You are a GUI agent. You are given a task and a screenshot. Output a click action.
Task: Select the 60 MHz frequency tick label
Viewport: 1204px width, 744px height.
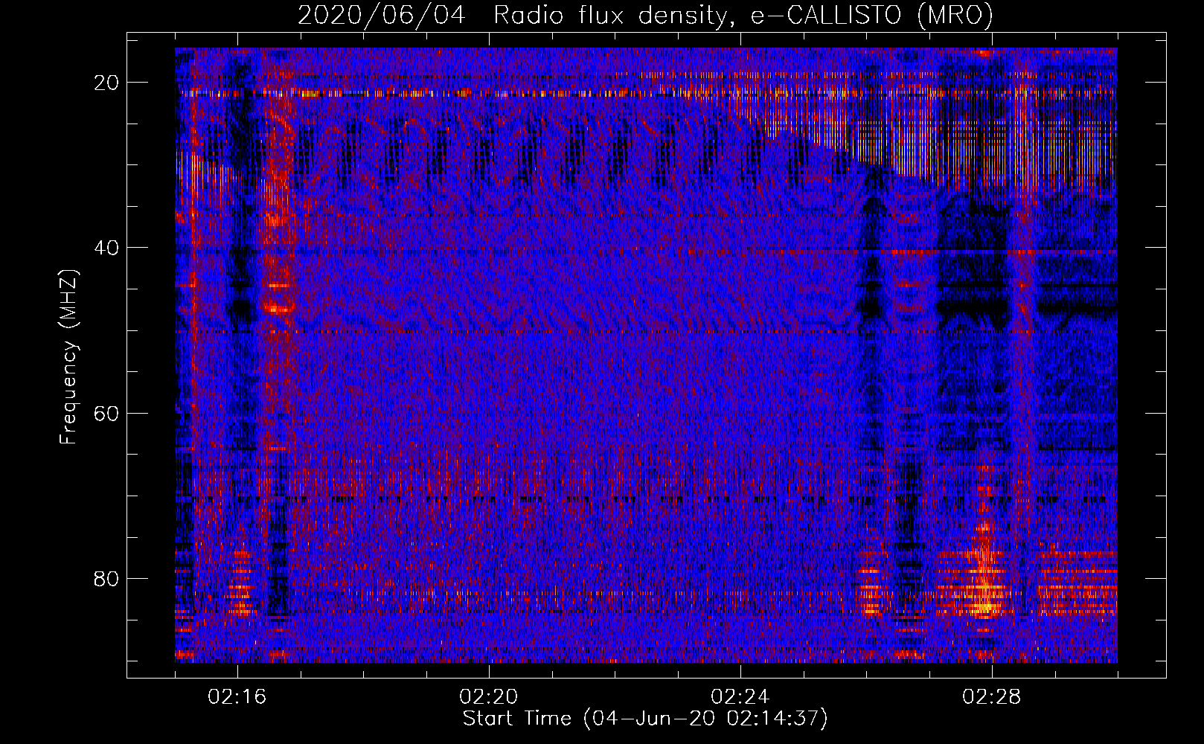click(107, 414)
